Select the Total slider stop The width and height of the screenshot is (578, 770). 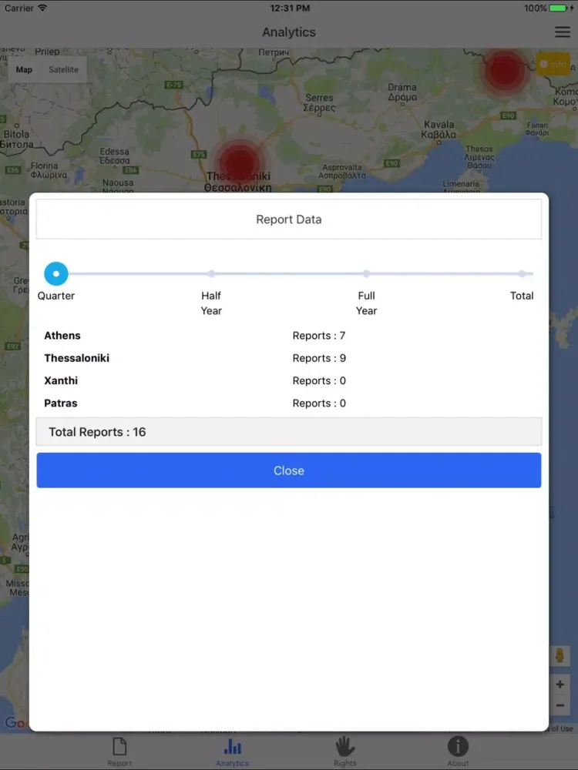pos(522,273)
